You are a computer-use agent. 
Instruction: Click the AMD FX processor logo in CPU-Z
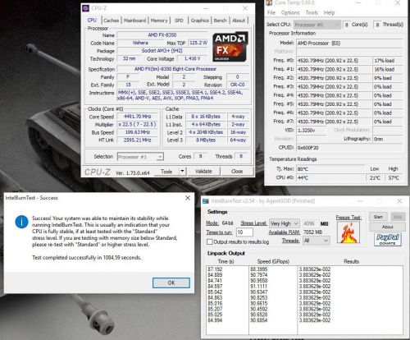coord(230,47)
